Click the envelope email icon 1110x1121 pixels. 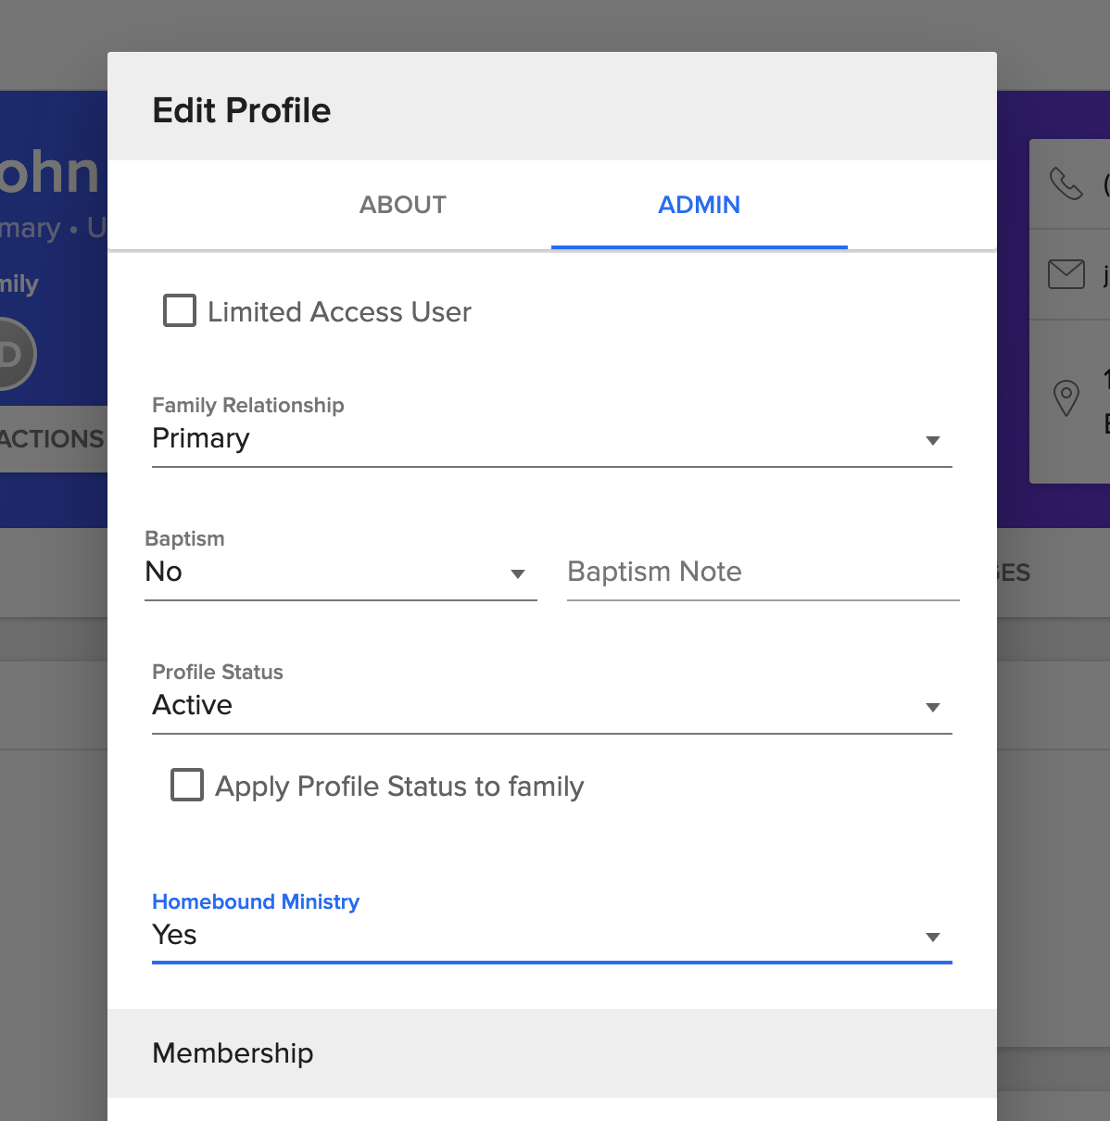(x=1066, y=273)
